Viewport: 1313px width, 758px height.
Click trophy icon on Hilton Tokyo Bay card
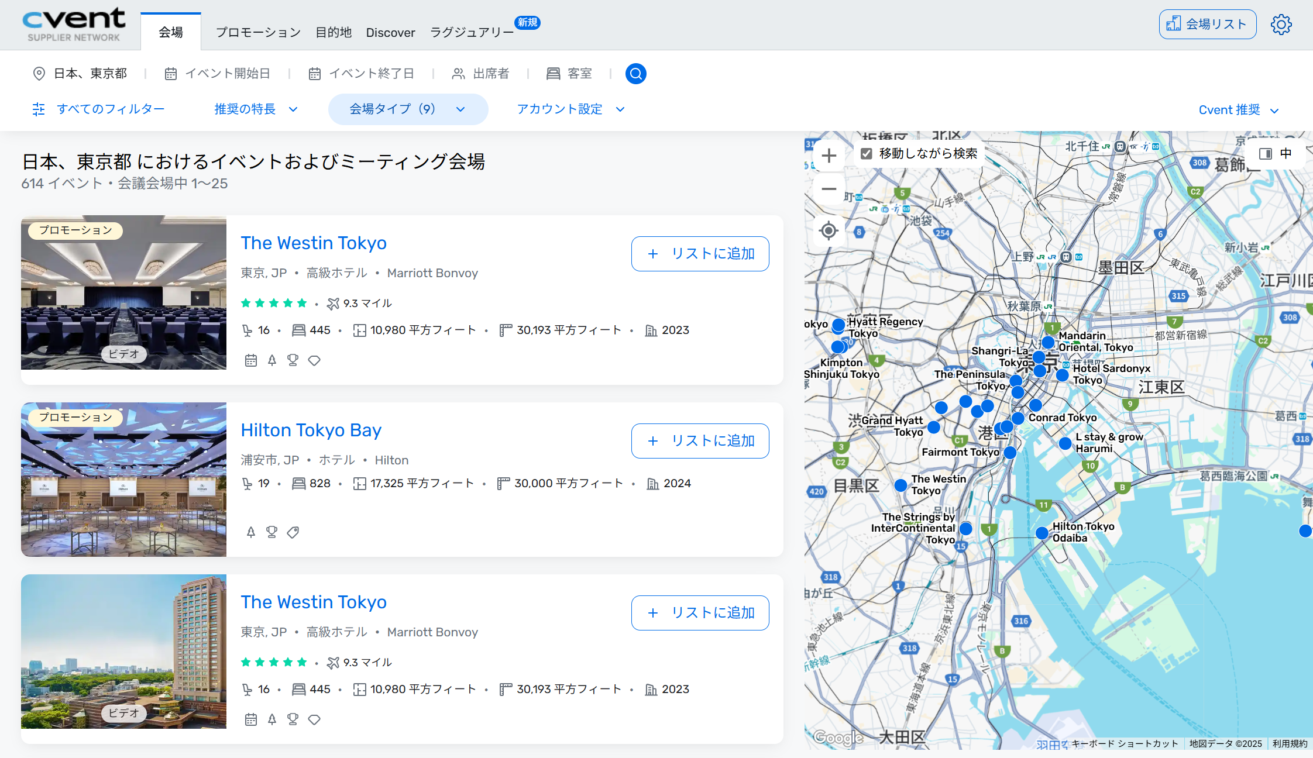pos(272,532)
